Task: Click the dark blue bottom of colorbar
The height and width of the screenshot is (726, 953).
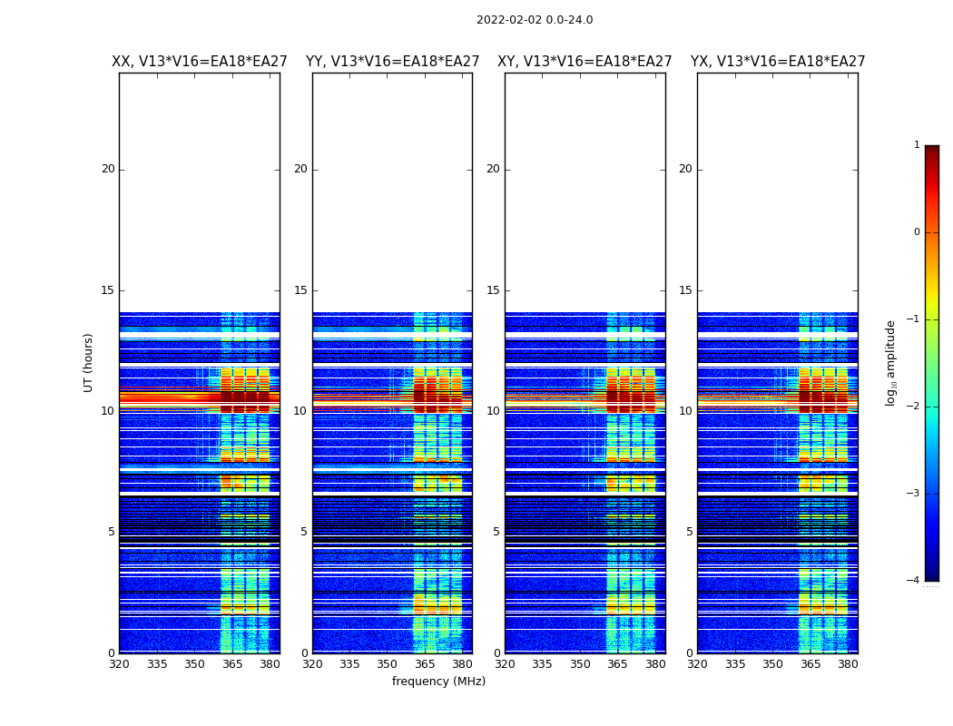Action: (932, 574)
